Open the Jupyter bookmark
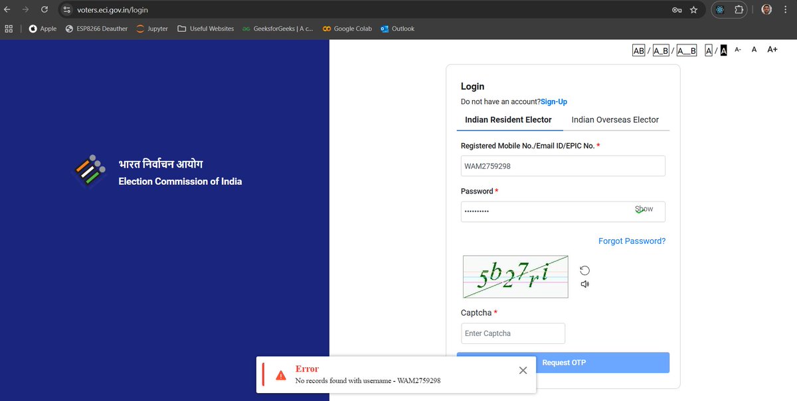Image resolution: width=797 pixels, height=401 pixels. click(151, 29)
